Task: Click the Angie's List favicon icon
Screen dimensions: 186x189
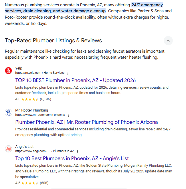Action: pyautogui.click(x=9, y=149)
